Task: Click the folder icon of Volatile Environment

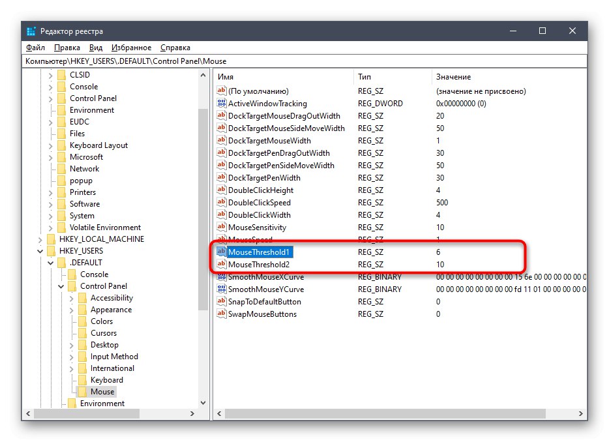Action: pos(61,228)
